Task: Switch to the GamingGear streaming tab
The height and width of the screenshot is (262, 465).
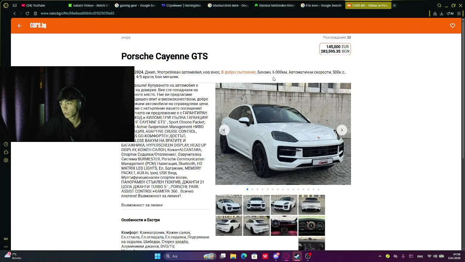Action: click(182, 5)
